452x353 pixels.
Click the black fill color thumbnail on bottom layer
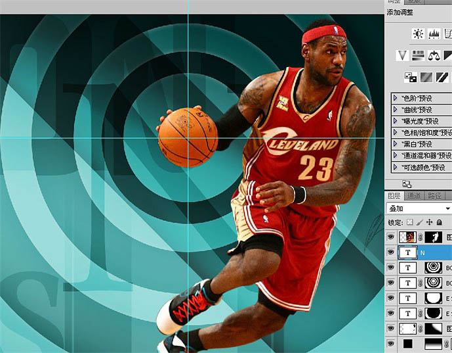[407, 343]
